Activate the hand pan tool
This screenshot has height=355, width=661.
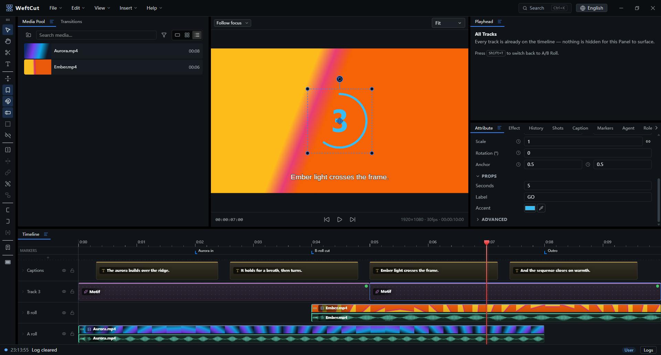click(8, 41)
